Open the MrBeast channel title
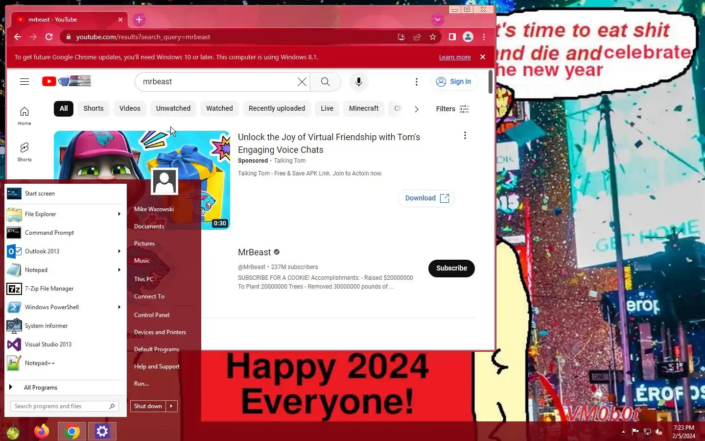 pos(254,252)
